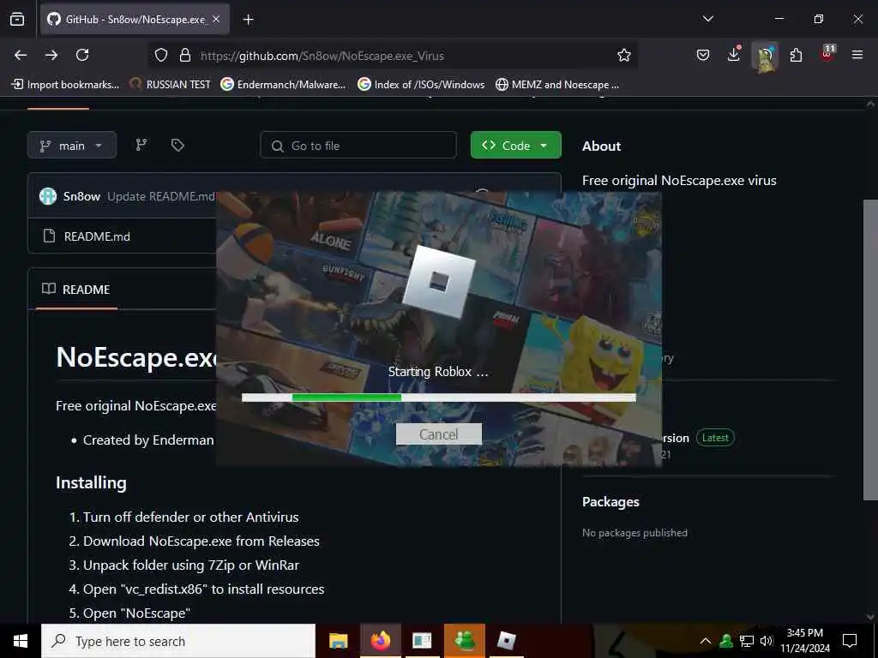Expand the main branch dropdown
878x658 pixels.
(72, 146)
